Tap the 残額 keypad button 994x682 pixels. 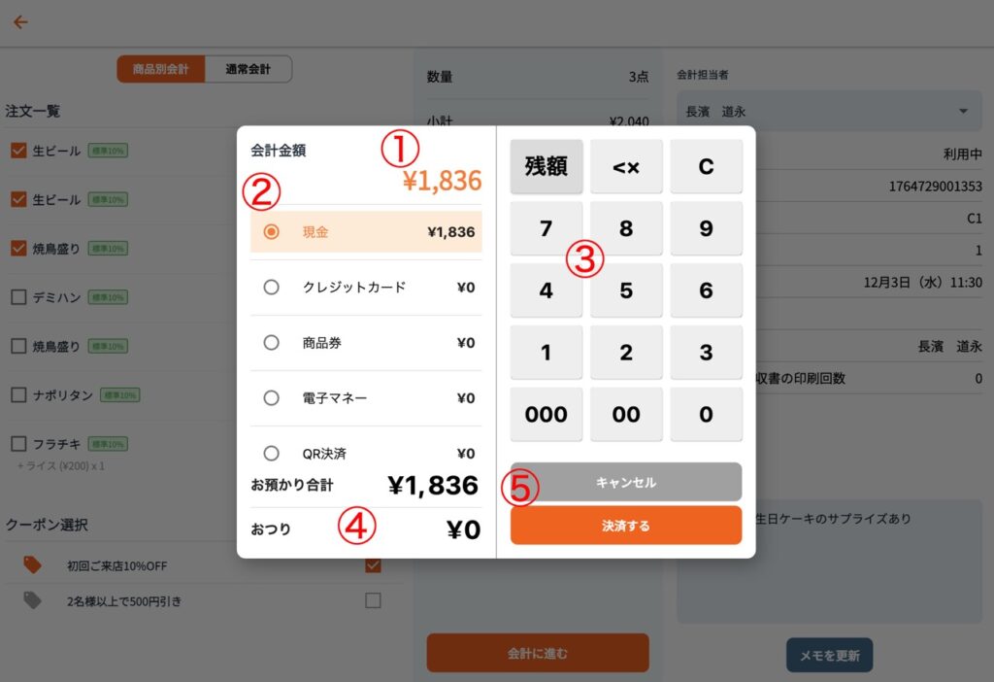click(546, 166)
